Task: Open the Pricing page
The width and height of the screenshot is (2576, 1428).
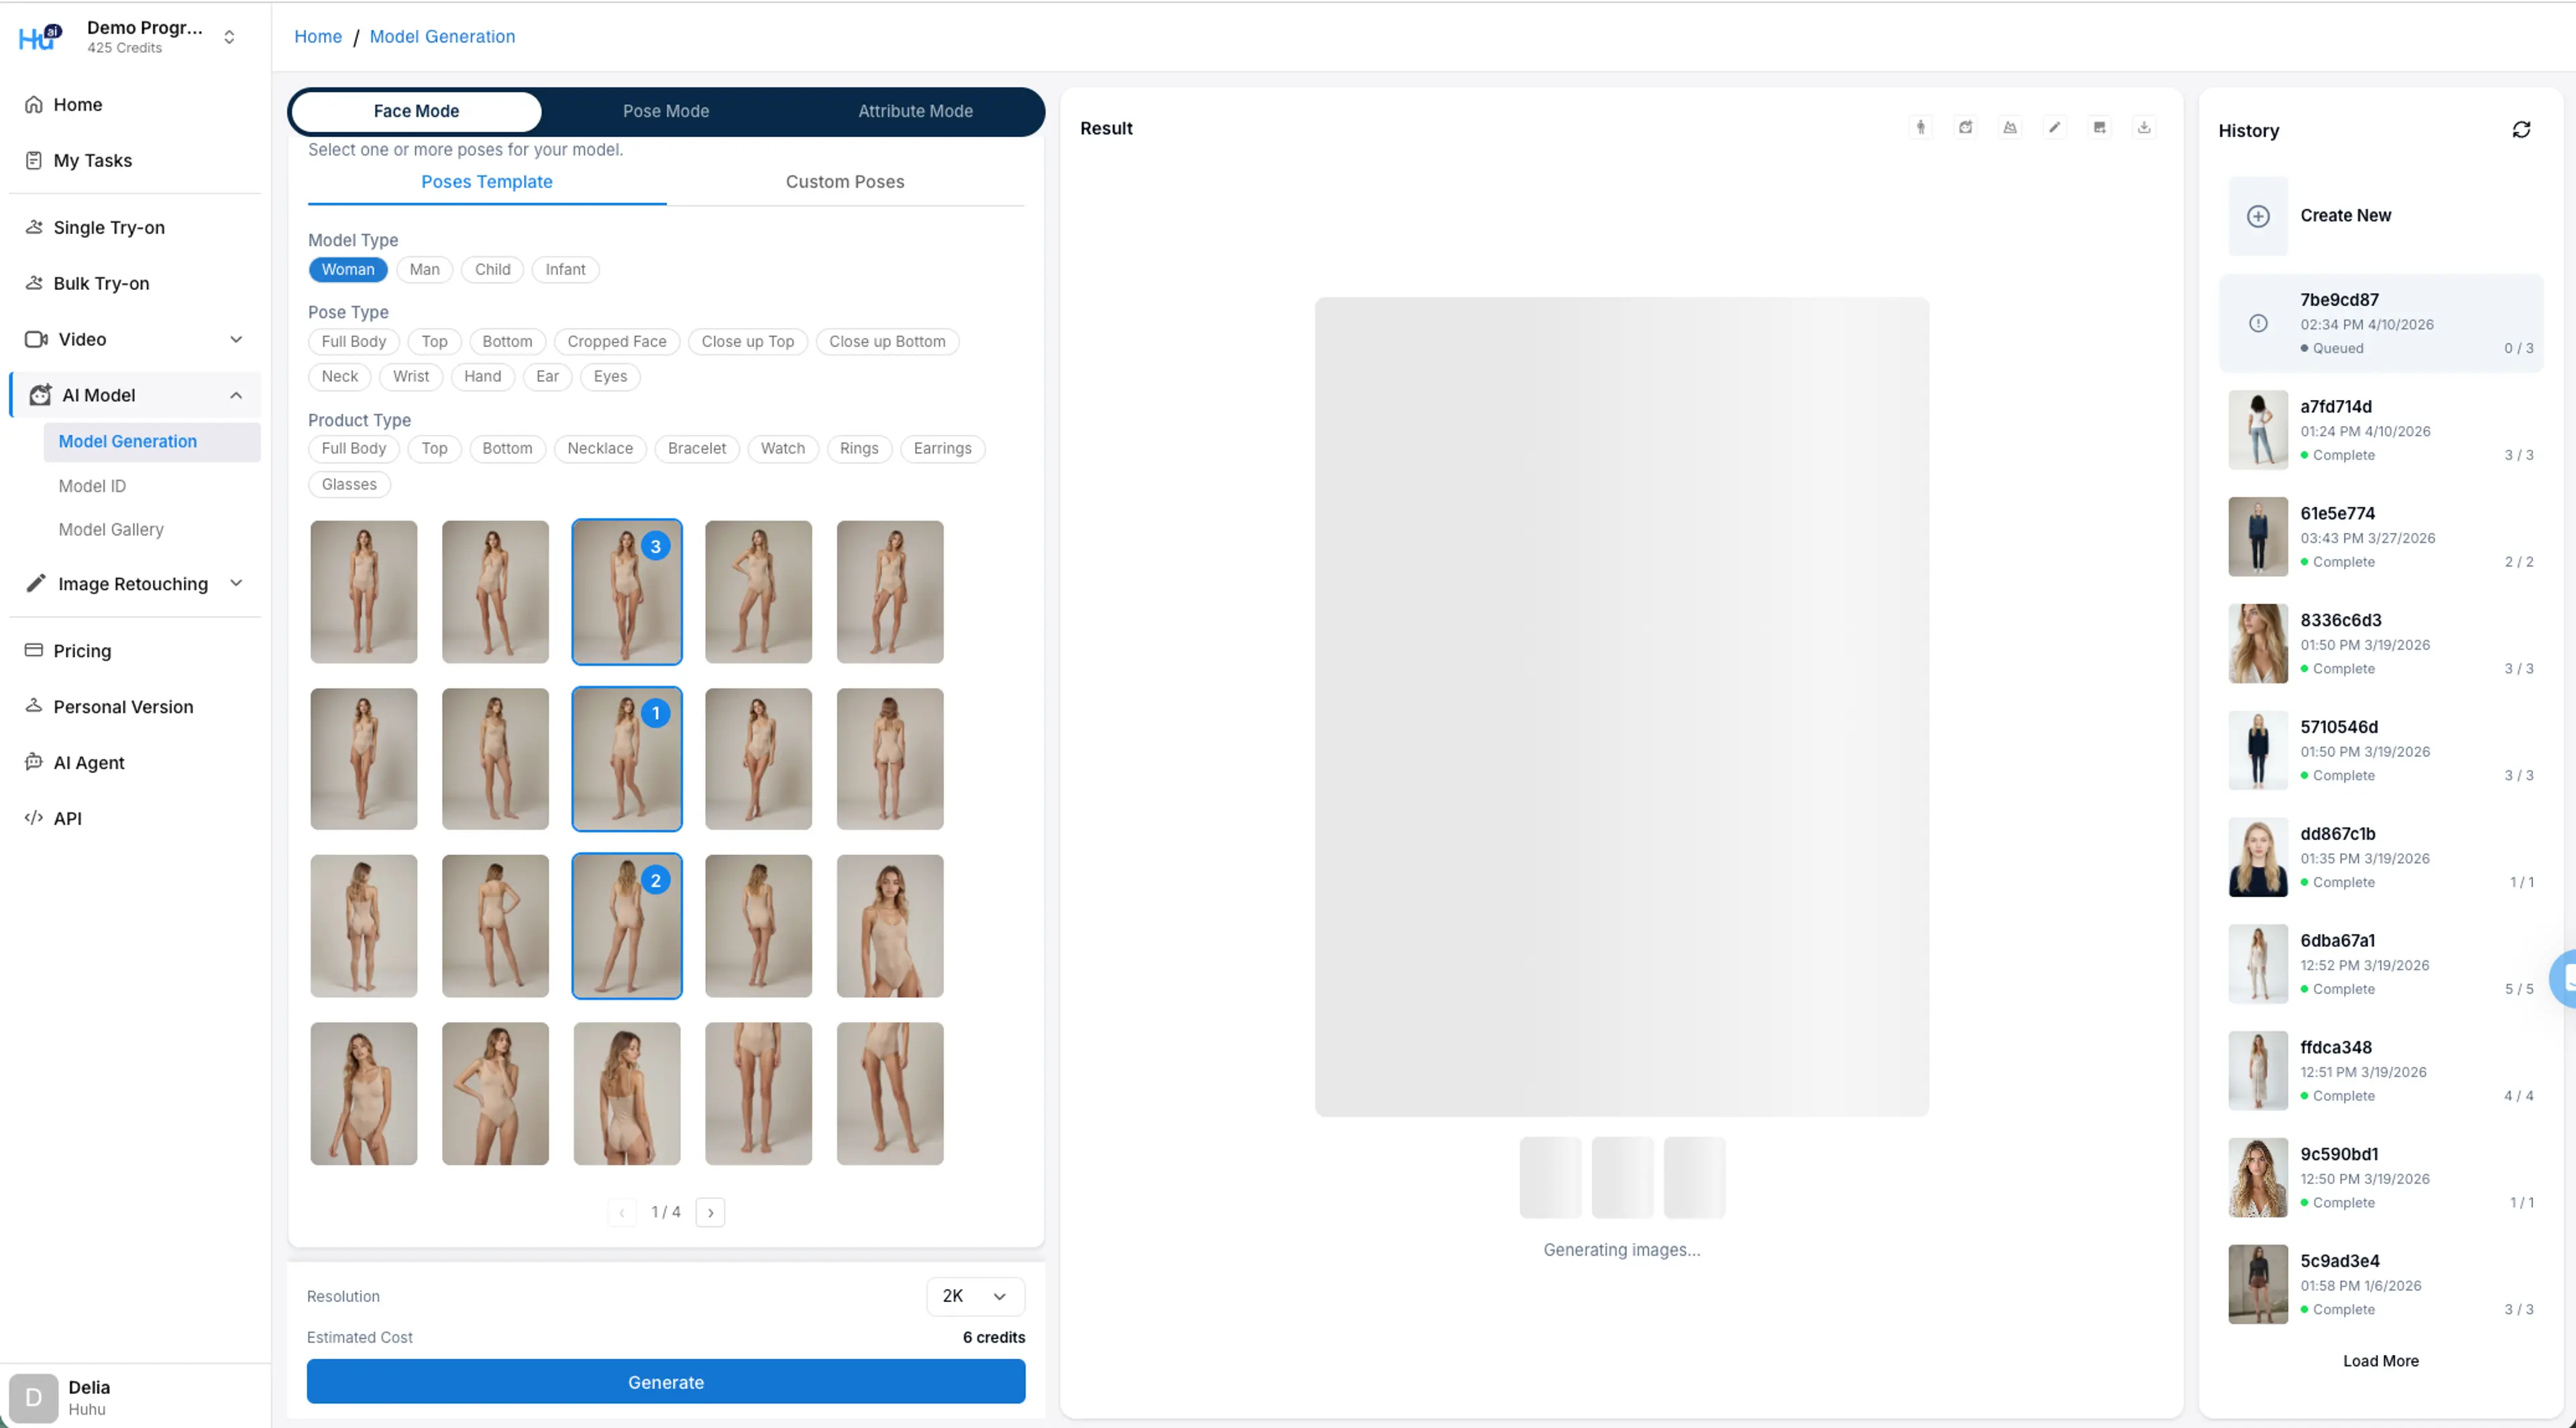Action: (135, 650)
